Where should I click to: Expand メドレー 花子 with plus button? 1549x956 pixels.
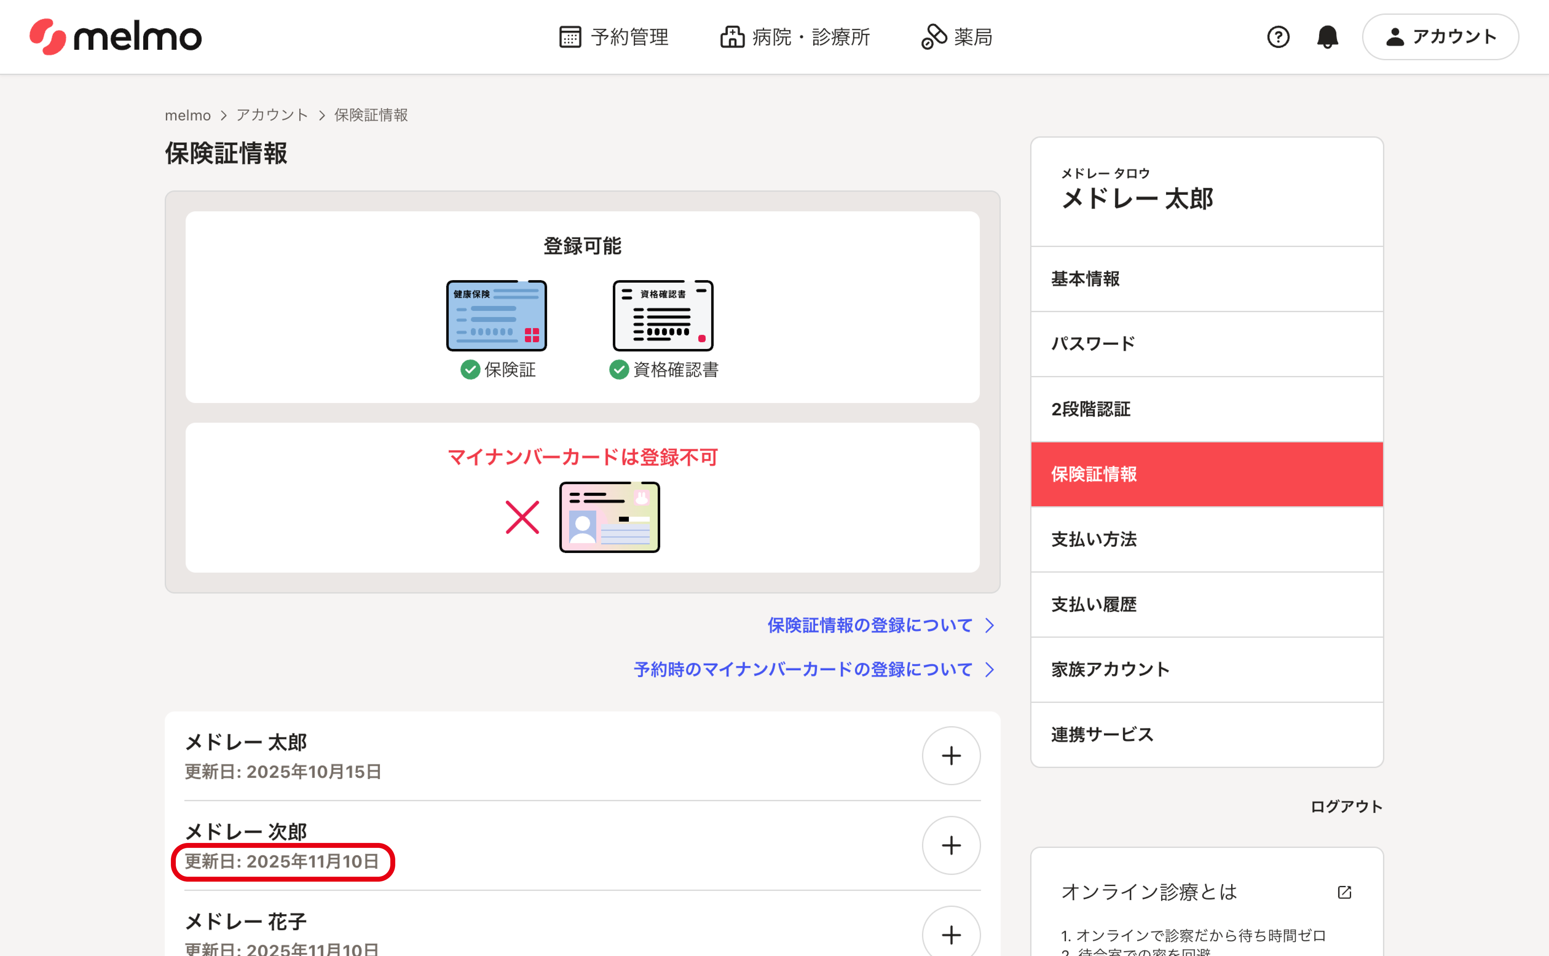(x=951, y=934)
